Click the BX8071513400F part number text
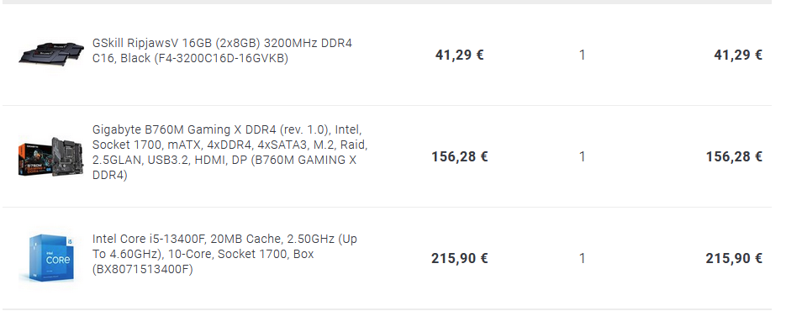The height and width of the screenshot is (311, 802). 143,269
